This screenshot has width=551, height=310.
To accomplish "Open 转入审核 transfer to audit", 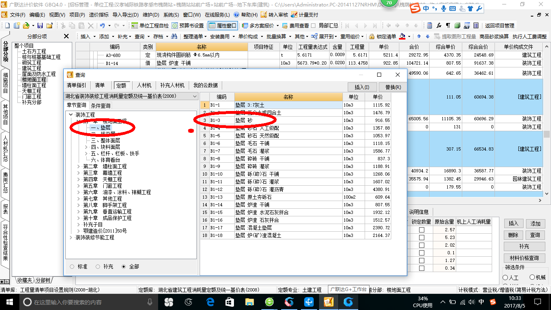I will (x=274, y=15).
